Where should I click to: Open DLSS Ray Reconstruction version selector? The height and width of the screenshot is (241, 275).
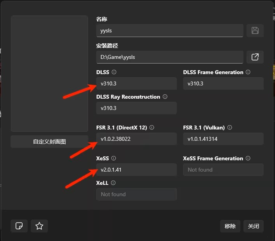[136, 108]
